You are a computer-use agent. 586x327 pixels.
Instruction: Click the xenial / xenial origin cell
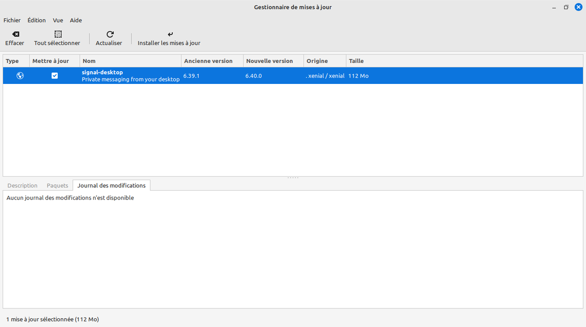tap(325, 76)
